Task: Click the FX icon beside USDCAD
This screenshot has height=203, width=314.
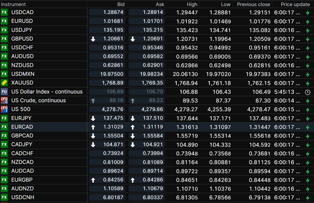Action: tap(4, 12)
